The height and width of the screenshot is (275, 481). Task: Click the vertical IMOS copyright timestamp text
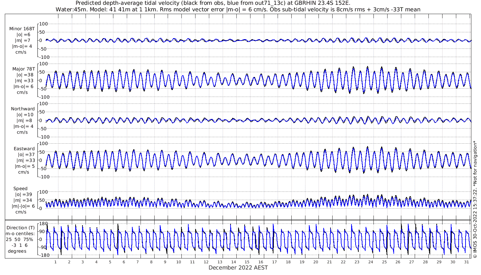coord(474,199)
